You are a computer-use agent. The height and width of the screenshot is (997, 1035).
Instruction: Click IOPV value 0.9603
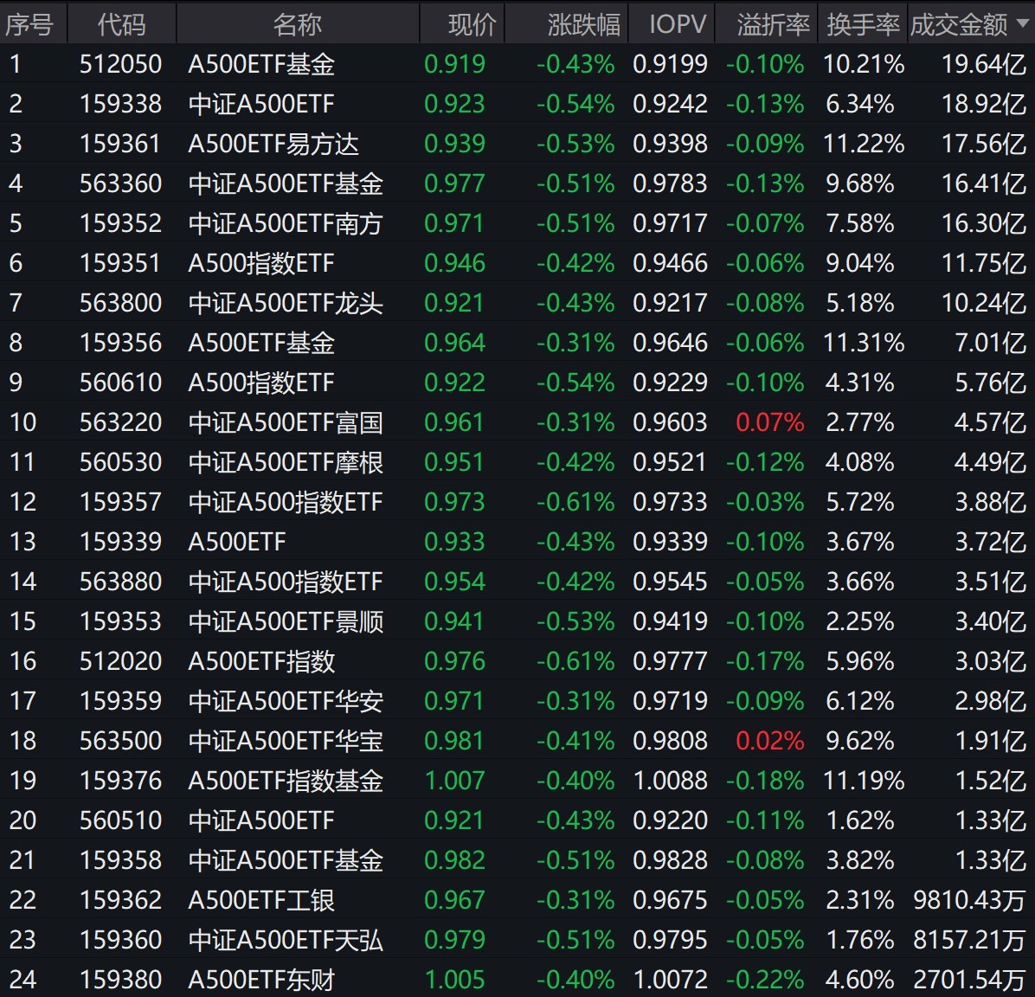670,422
